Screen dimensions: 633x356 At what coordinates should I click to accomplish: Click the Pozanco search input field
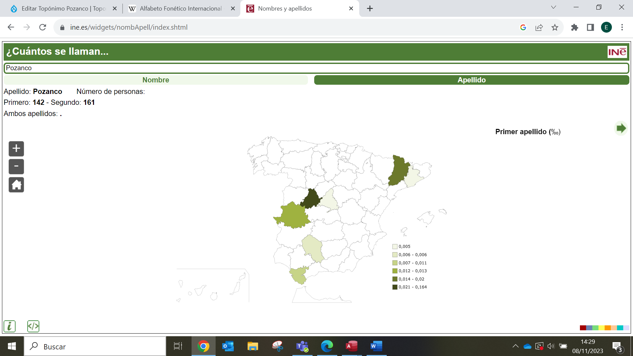(316, 68)
